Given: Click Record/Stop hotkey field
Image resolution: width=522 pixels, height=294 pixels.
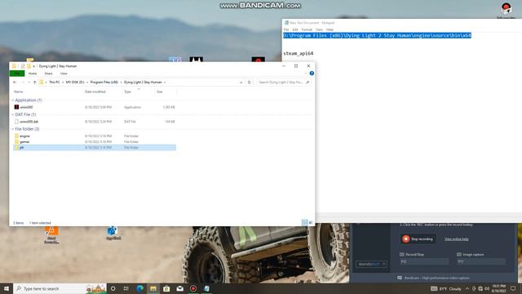Looking at the screenshot, I should pyautogui.click(x=424, y=261).
